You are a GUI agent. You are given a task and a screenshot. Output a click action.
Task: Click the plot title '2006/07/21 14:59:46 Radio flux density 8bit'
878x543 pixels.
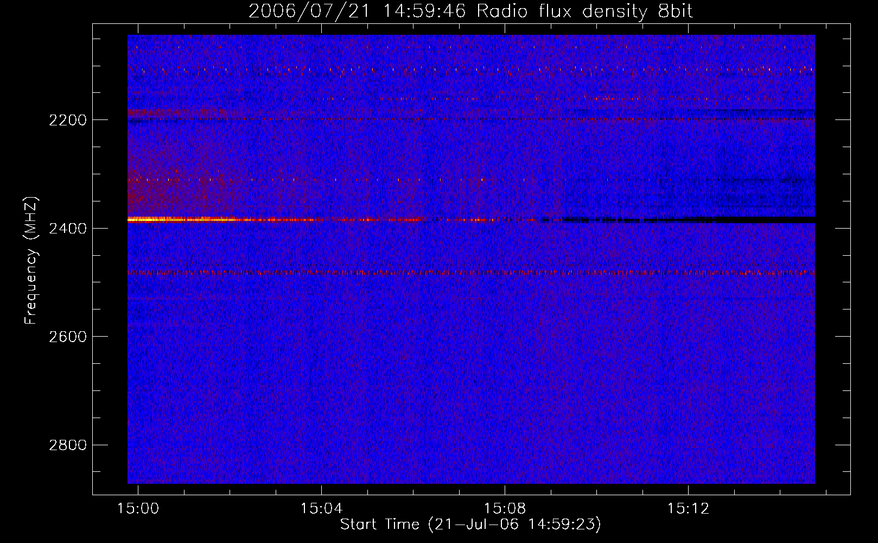click(x=470, y=11)
